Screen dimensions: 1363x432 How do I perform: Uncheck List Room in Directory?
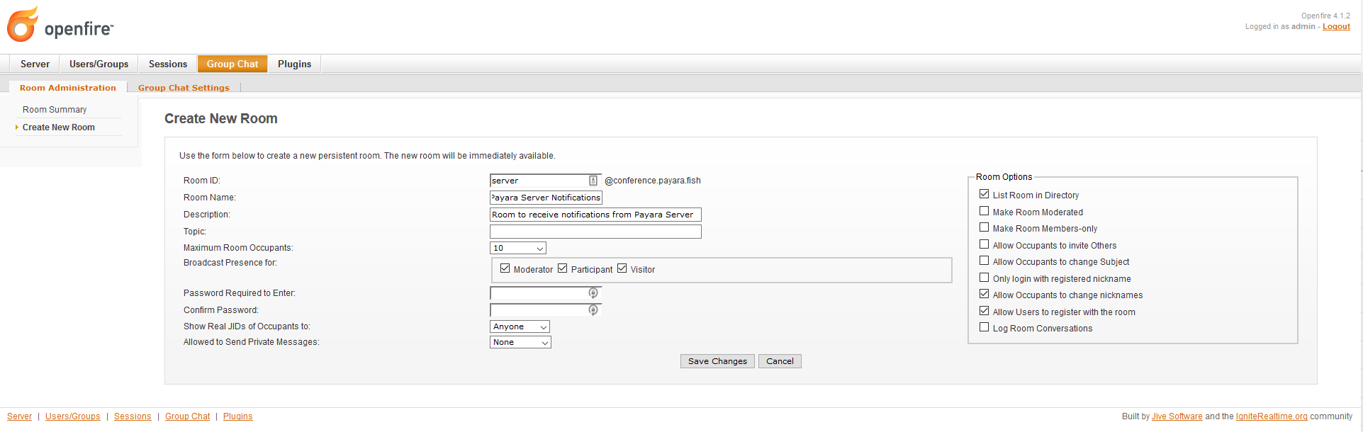tap(984, 194)
